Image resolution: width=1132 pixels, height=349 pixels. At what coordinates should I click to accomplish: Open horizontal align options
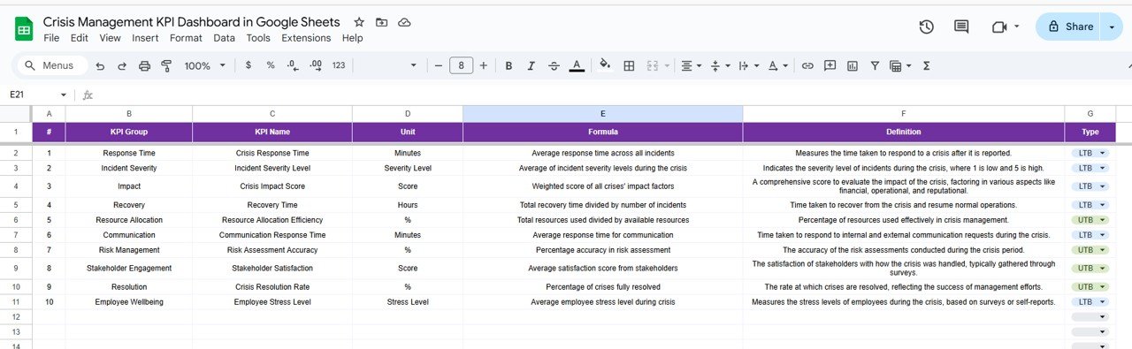[691, 65]
